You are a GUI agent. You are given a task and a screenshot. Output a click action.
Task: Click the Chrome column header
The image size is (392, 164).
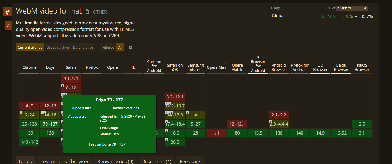coord(29,67)
